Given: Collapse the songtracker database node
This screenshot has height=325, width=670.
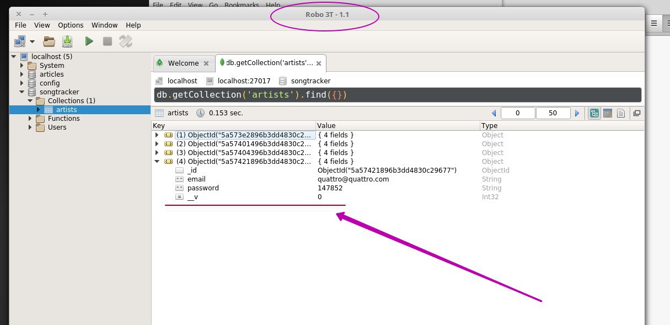Looking at the screenshot, I should [x=22, y=92].
